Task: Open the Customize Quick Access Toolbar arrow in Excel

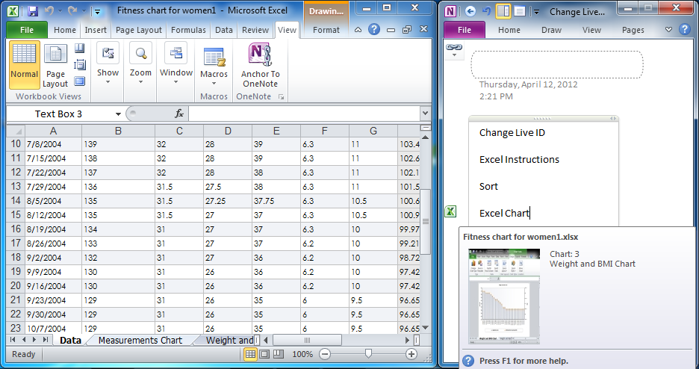Action: tap(97, 12)
